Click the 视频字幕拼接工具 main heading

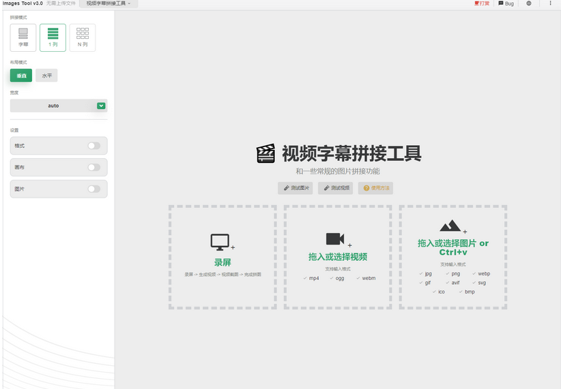click(x=351, y=153)
